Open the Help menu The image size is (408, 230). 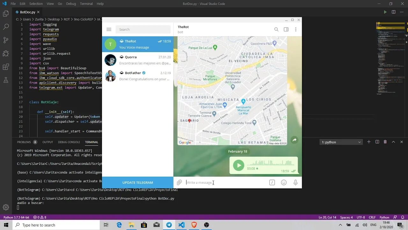pyautogui.click(x=100, y=4)
